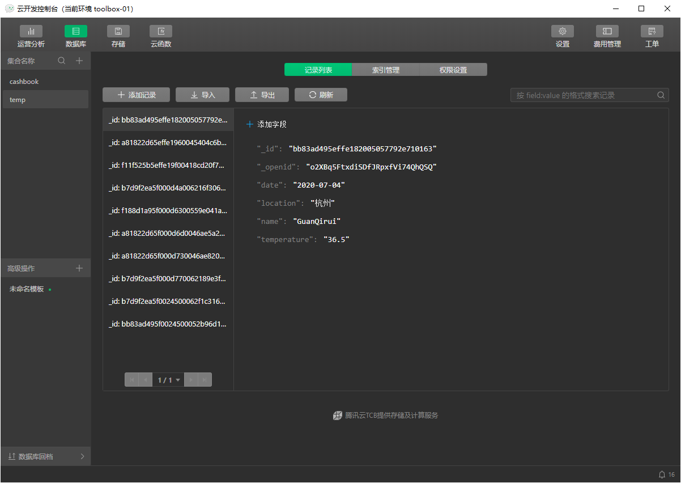Open 费用管理 billing management
681x483 pixels.
coord(607,36)
